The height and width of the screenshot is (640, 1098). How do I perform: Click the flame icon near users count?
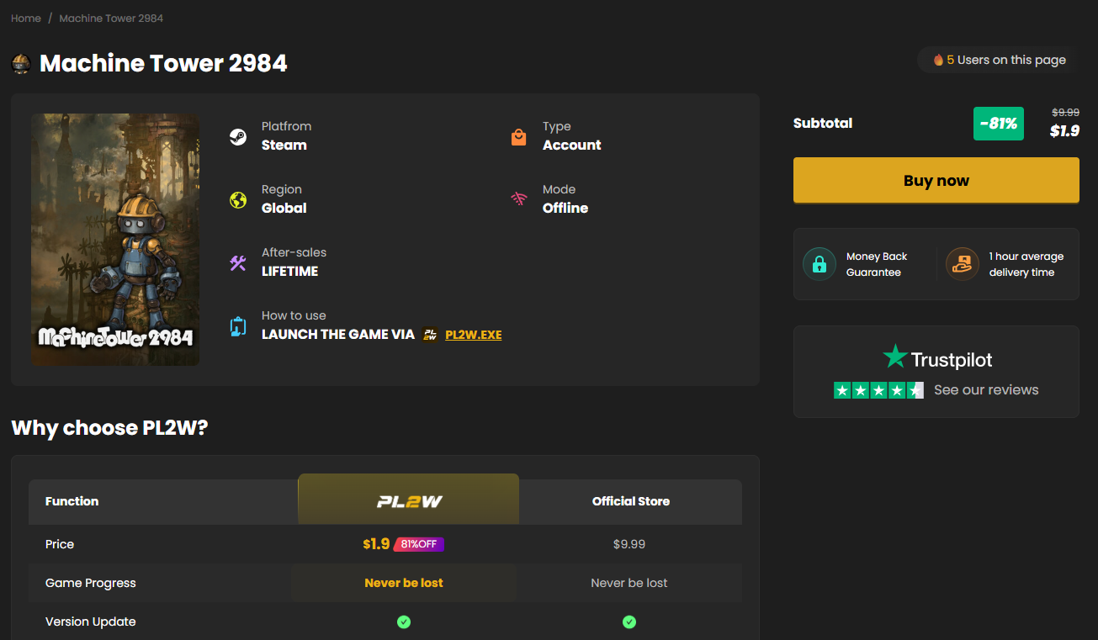point(938,60)
